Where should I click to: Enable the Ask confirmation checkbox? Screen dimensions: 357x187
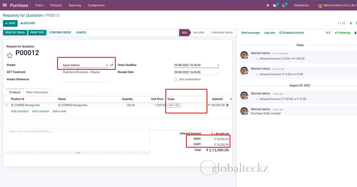[x=175, y=79]
